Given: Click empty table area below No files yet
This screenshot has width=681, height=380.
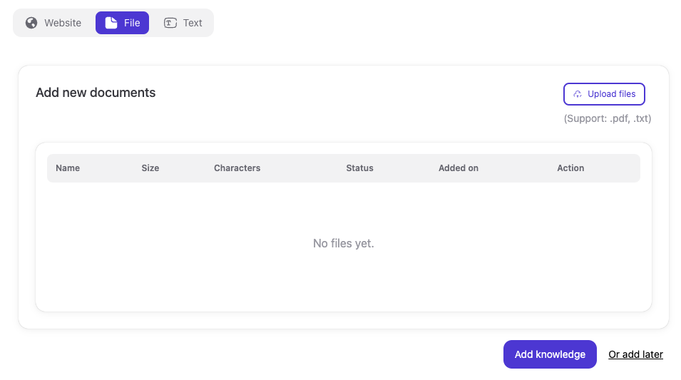Looking at the screenshot, I should point(343,285).
